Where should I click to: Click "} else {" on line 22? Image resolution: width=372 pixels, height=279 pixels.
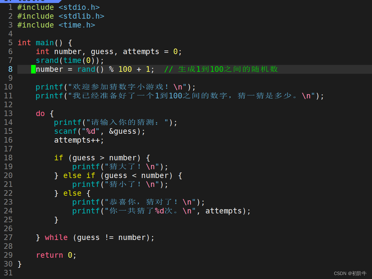pyautogui.click(x=72, y=193)
